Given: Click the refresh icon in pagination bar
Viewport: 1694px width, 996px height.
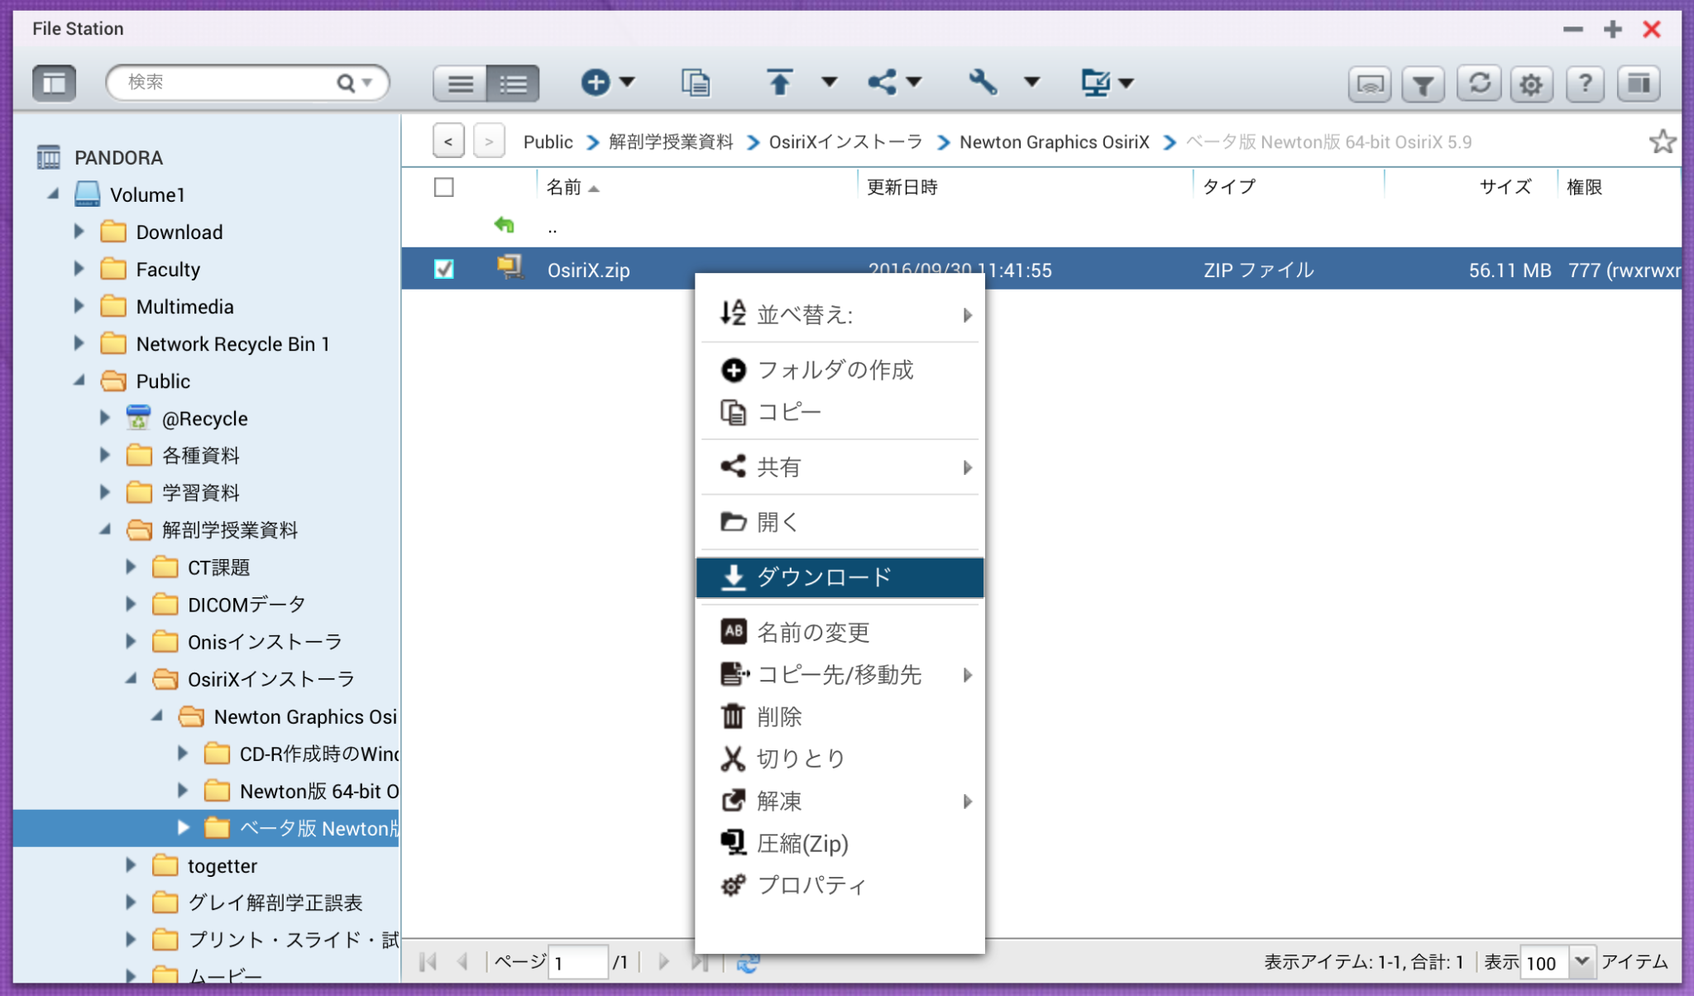Looking at the screenshot, I should [x=748, y=962].
